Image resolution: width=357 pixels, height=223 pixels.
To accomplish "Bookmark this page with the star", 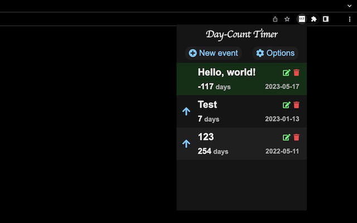I will [287, 19].
